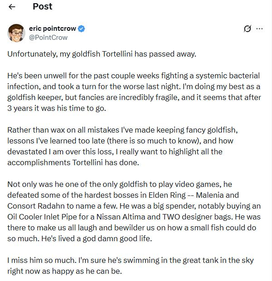The width and height of the screenshot is (272, 281).
Task: Click the back arrow icon
Action: pyautogui.click(x=12, y=7)
